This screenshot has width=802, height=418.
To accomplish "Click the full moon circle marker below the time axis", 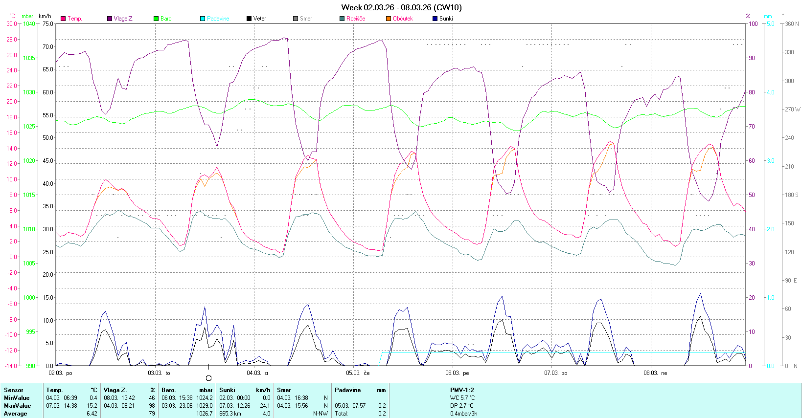I will [x=209, y=378].
